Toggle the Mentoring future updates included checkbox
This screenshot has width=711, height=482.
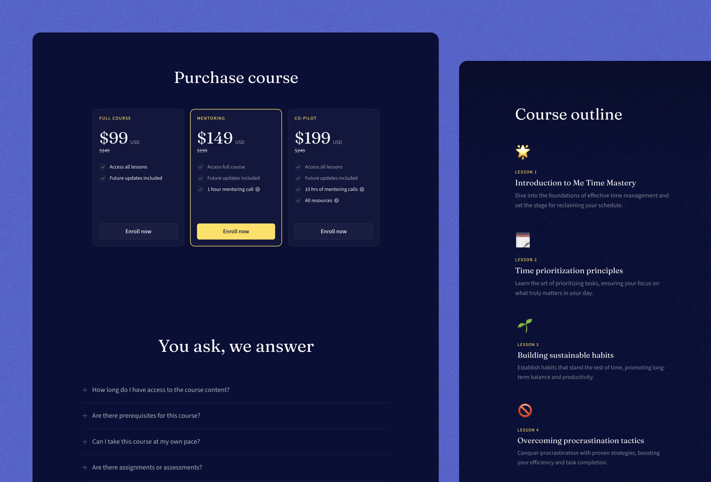(x=201, y=178)
